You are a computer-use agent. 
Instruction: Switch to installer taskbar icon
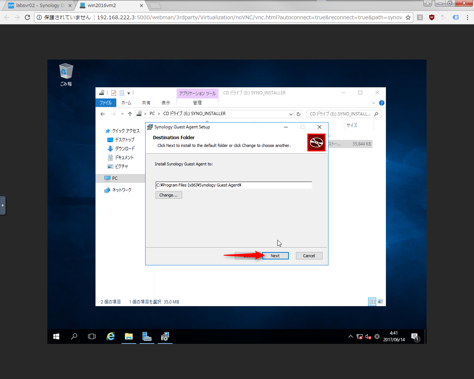pyautogui.click(x=165, y=336)
